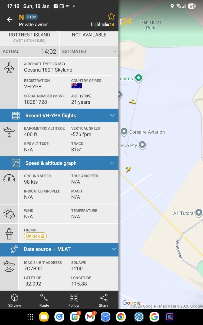This screenshot has height=325, width=203.
Task: Unlock the FIR/UIR information
Action: pyautogui.click(x=35, y=236)
